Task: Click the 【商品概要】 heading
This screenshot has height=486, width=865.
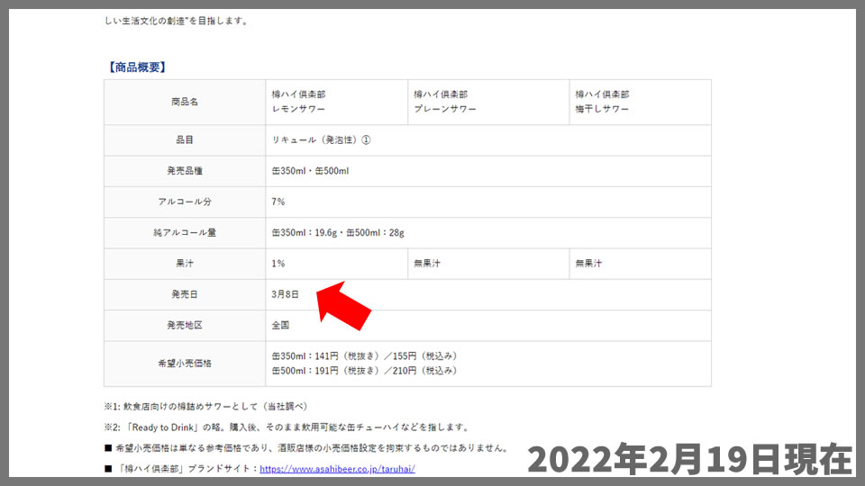Action: (136, 67)
